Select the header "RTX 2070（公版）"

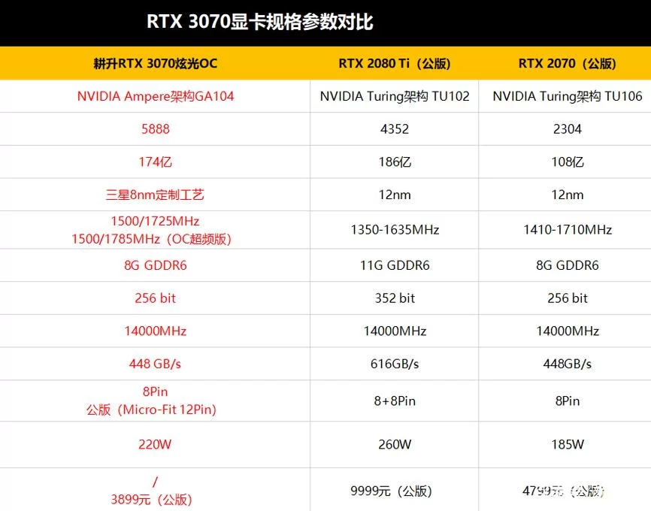(x=567, y=64)
